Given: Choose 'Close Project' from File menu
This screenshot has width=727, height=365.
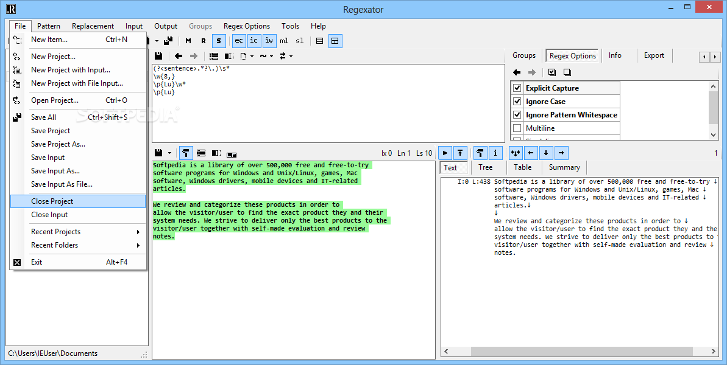Looking at the screenshot, I should (x=78, y=201).
